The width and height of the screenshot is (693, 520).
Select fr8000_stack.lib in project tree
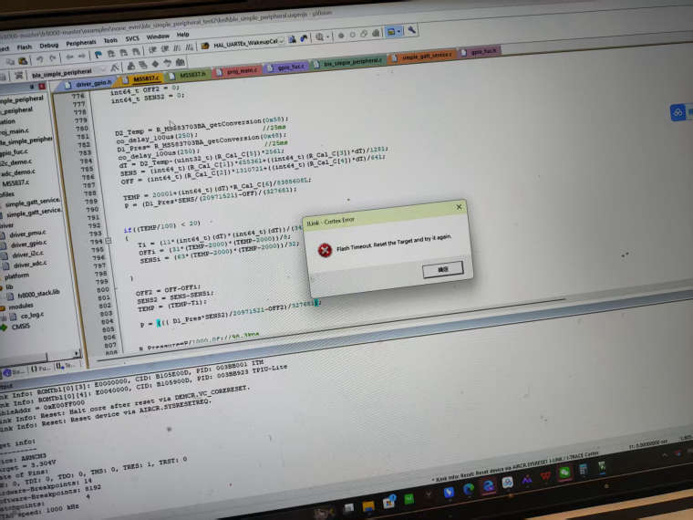pyautogui.click(x=39, y=293)
